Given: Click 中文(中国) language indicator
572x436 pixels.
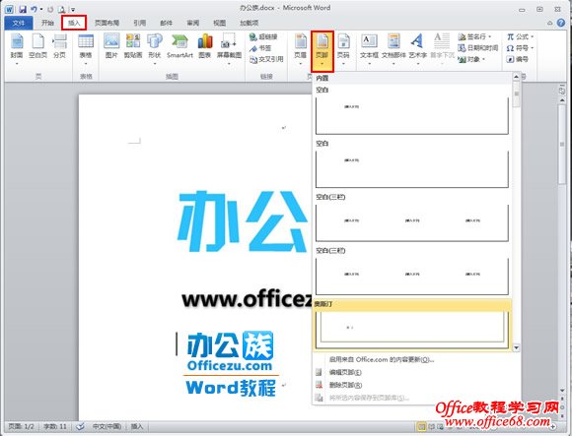Looking at the screenshot, I should tap(107, 426).
